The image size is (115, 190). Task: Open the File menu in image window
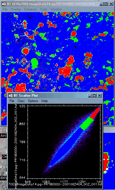pyautogui.click(x=5, y=9)
